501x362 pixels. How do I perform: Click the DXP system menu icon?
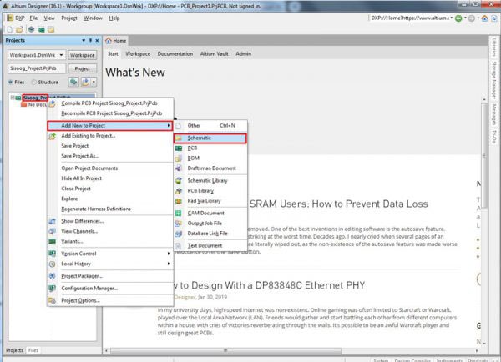click(x=10, y=18)
